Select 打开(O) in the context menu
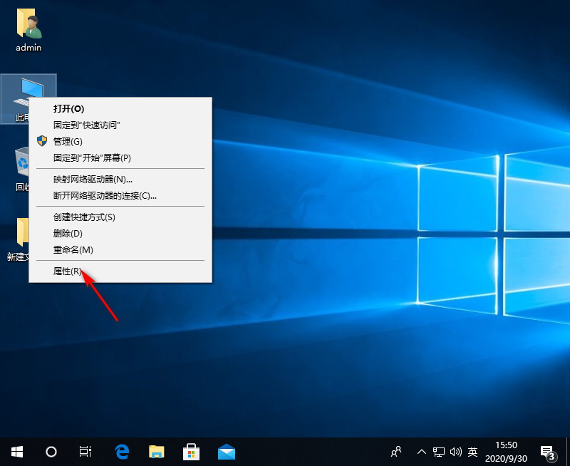Image resolution: width=570 pixels, height=466 pixels. point(69,108)
